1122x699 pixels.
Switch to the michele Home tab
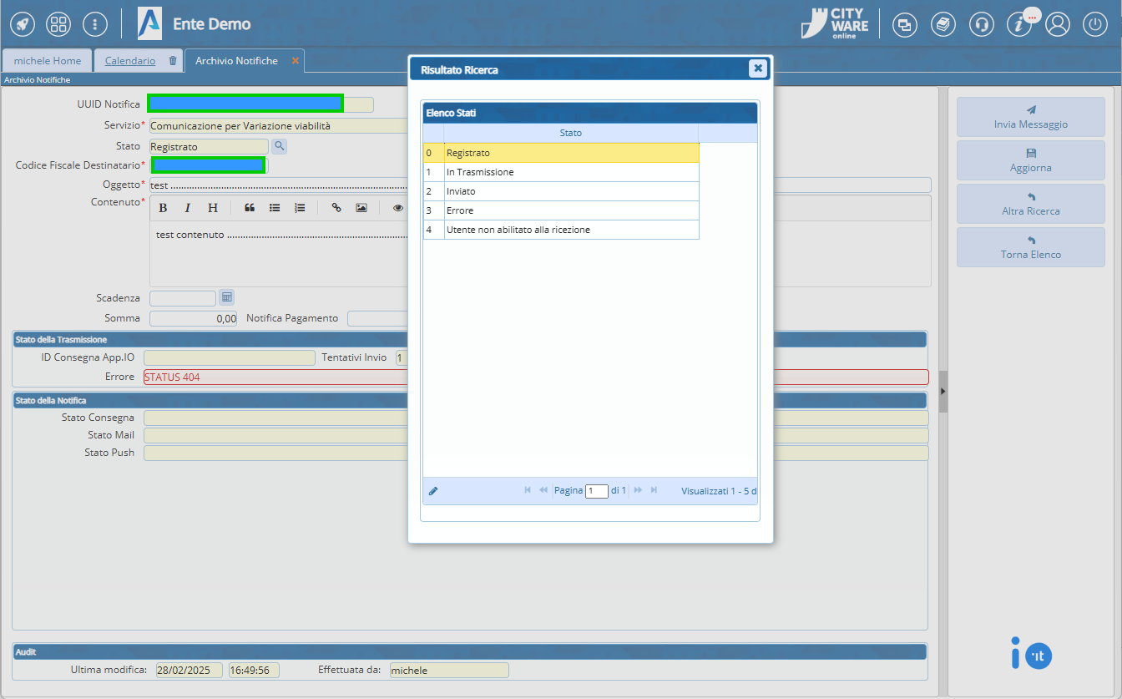click(48, 61)
